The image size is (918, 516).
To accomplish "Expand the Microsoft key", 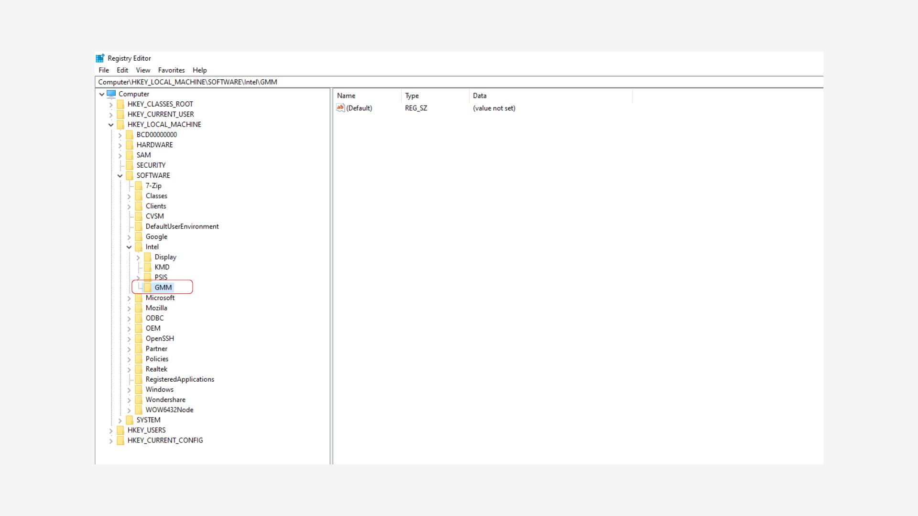I will tap(129, 298).
